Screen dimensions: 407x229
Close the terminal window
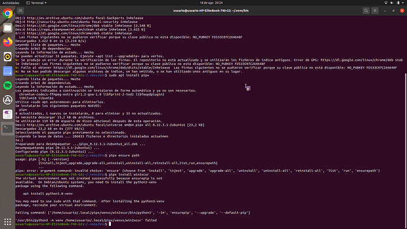click(402, 11)
